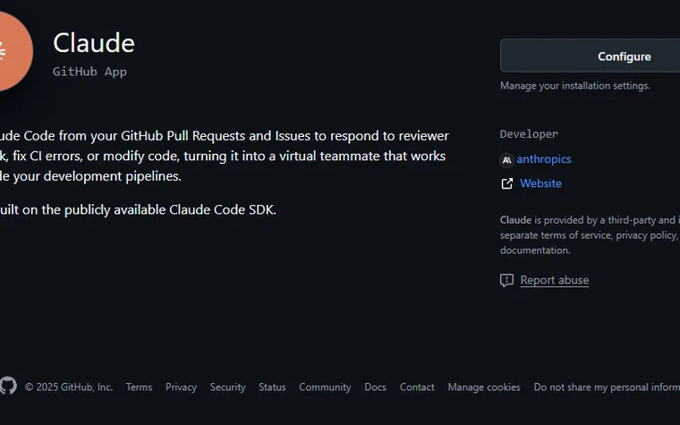Image resolution: width=680 pixels, height=425 pixels.
Task: Click the Contact footer link
Action: point(417,387)
